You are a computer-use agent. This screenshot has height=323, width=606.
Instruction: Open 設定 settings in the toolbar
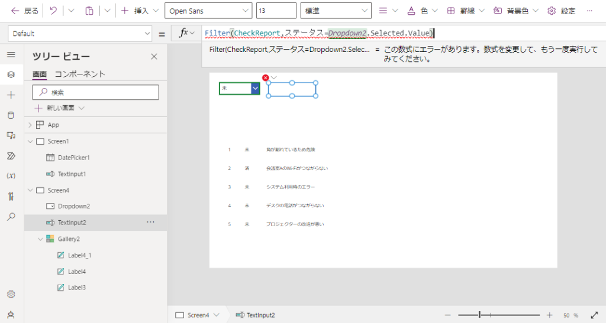pyautogui.click(x=561, y=11)
